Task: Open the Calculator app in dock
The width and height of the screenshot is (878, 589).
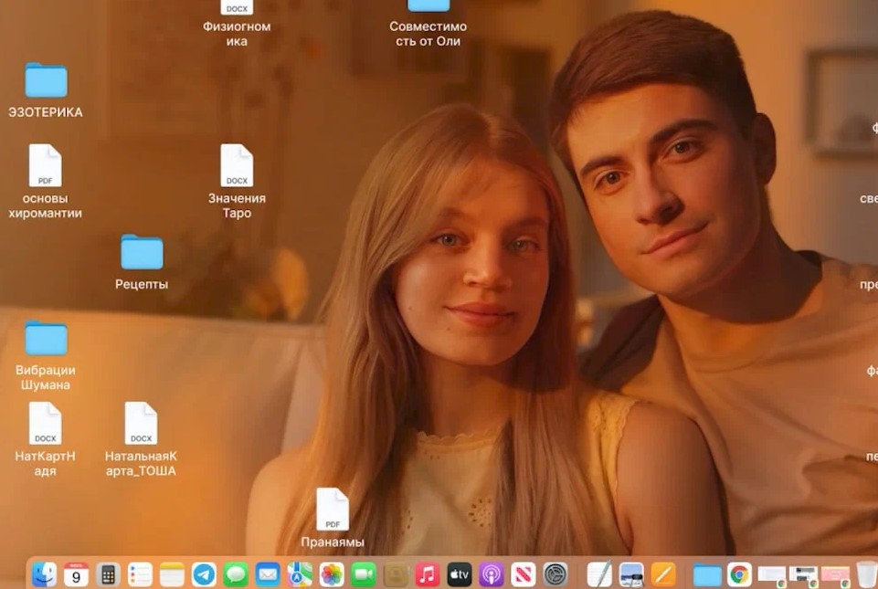Action: (x=108, y=574)
